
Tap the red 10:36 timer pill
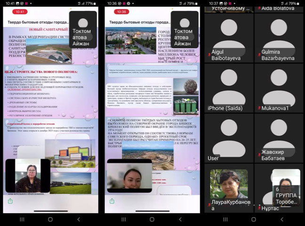[x=121, y=12]
